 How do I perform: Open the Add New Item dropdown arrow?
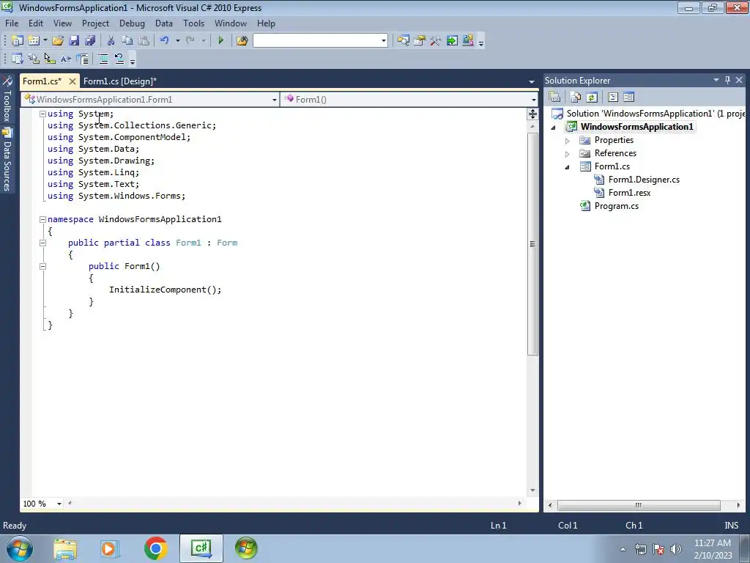pyautogui.click(x=45, y=41)
